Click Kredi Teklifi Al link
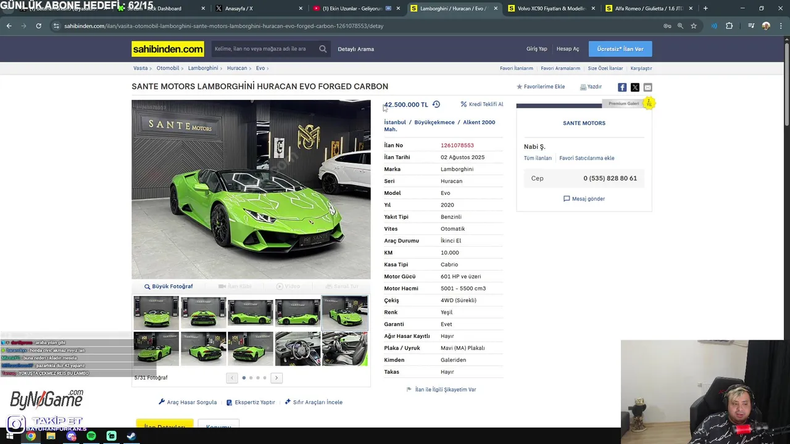790x444 pixels. pyautogui.click(x=482, y=104)
